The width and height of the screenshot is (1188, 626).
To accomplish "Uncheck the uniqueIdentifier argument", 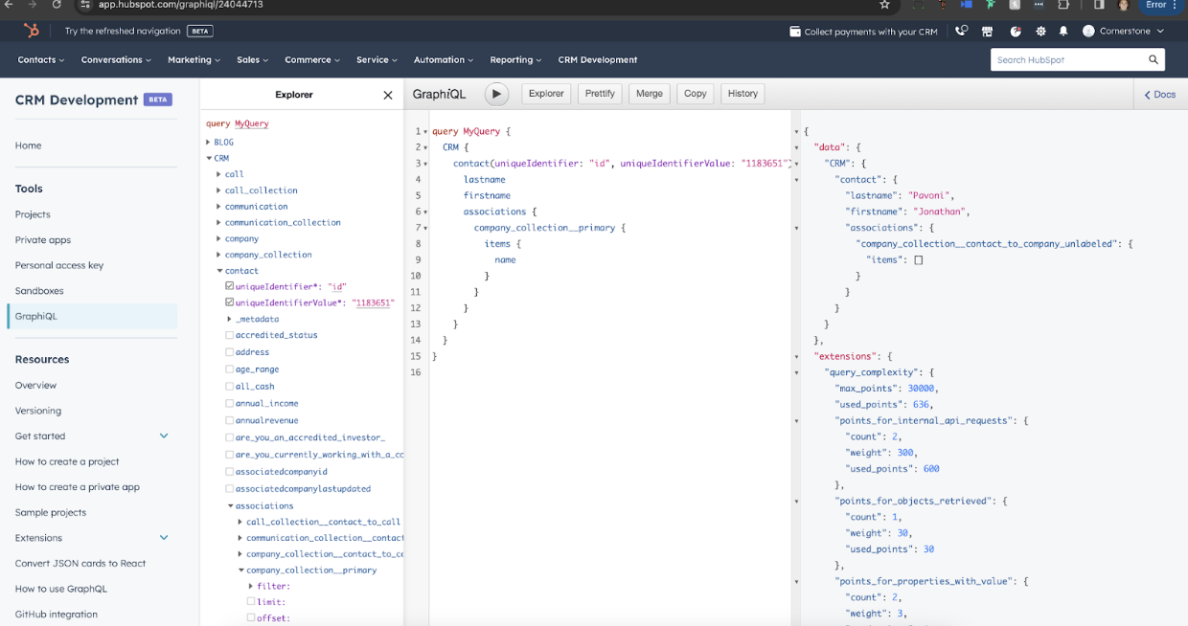I will coord(230,286).
